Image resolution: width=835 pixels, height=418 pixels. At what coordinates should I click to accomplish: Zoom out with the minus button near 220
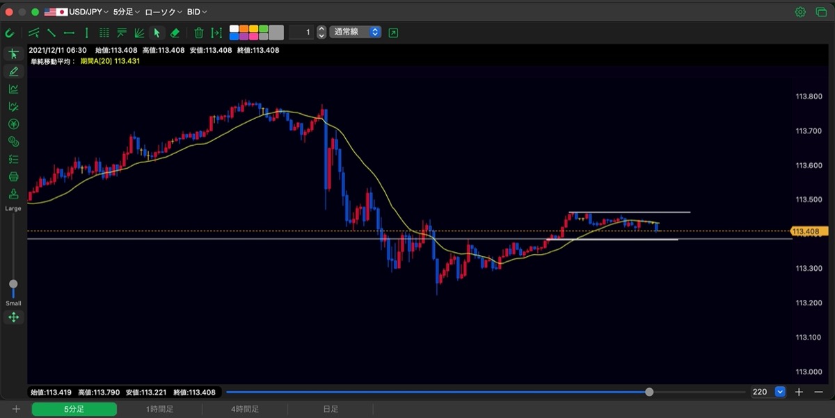819,392
